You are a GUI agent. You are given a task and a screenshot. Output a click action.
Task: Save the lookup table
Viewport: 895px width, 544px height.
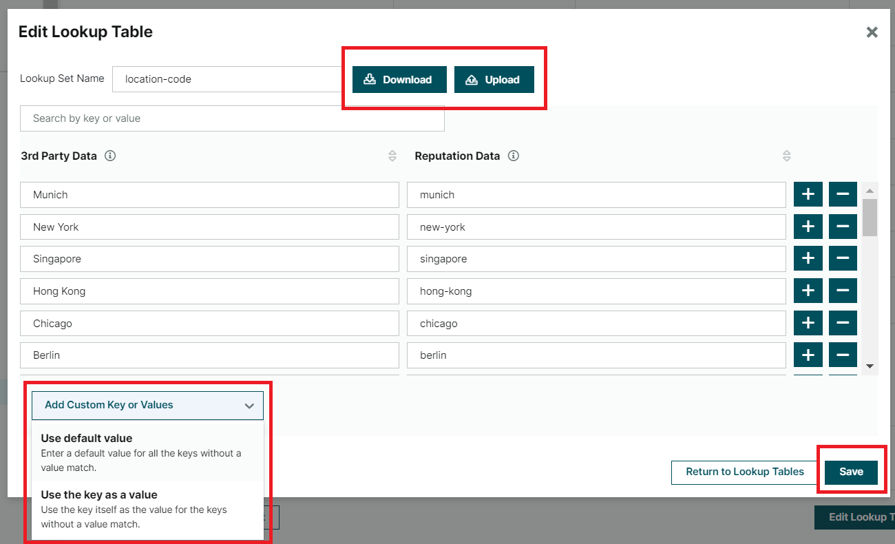[851, 472]
